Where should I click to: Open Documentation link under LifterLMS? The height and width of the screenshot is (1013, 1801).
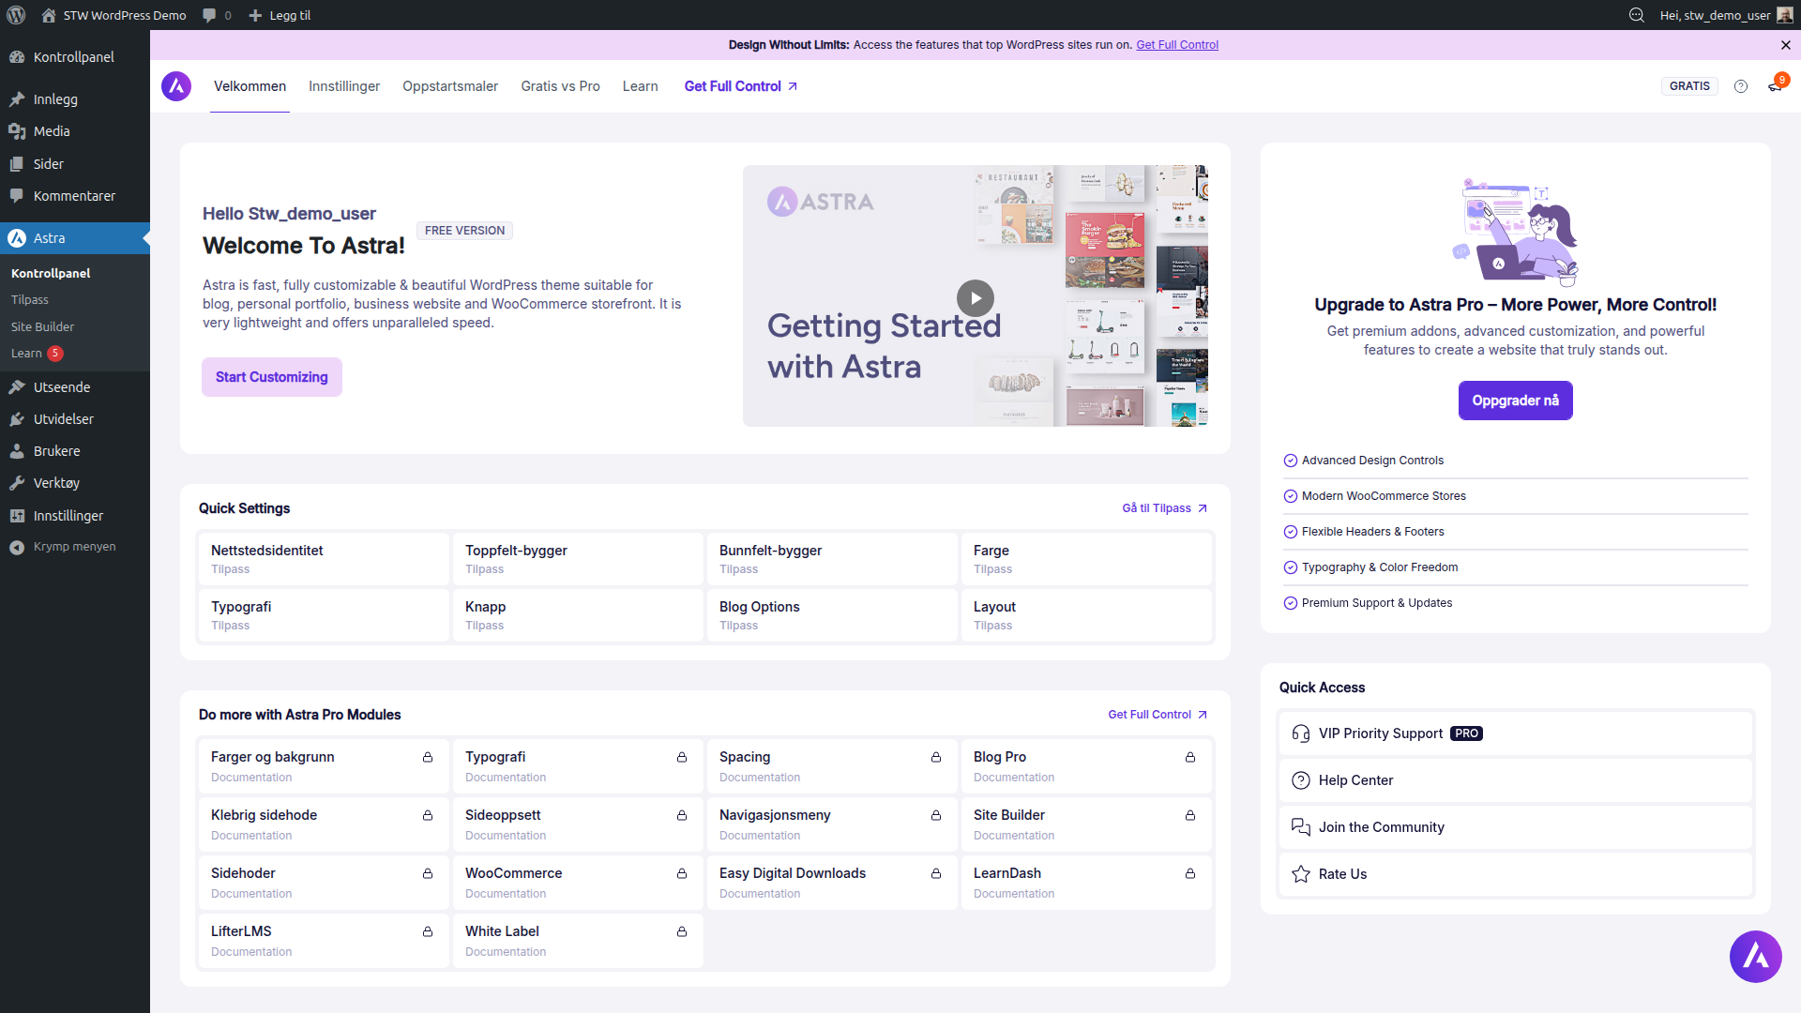tap(251, 952)
